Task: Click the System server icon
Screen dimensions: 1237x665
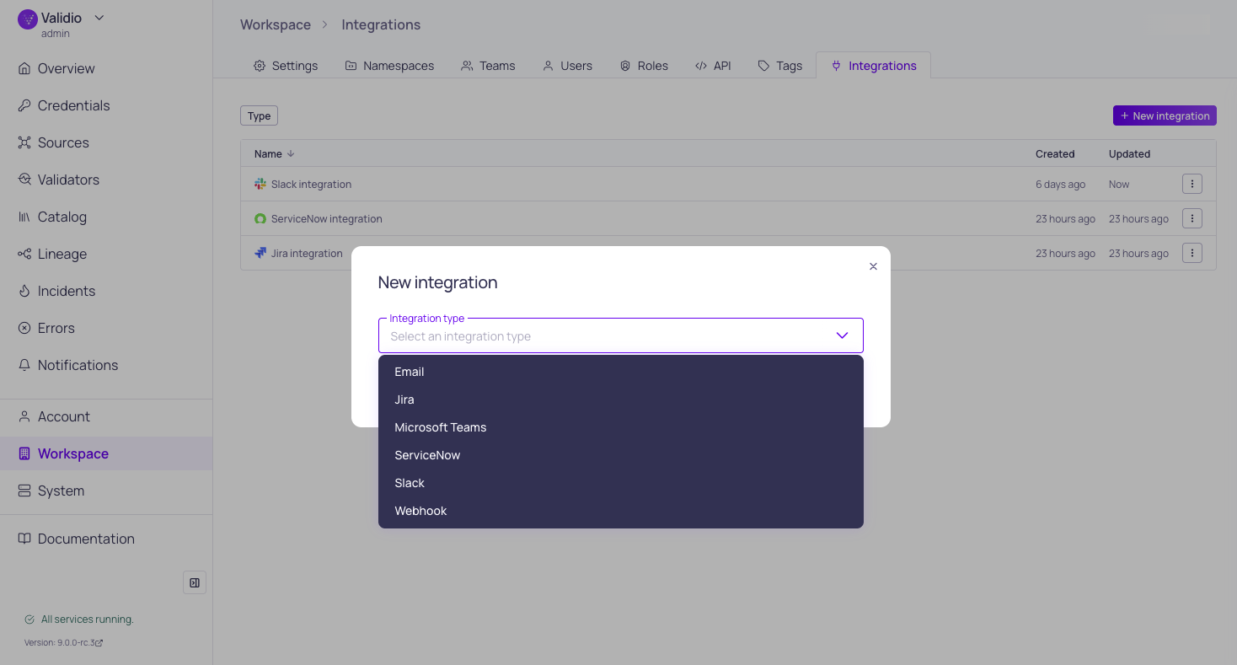Action: click(24, 491)
